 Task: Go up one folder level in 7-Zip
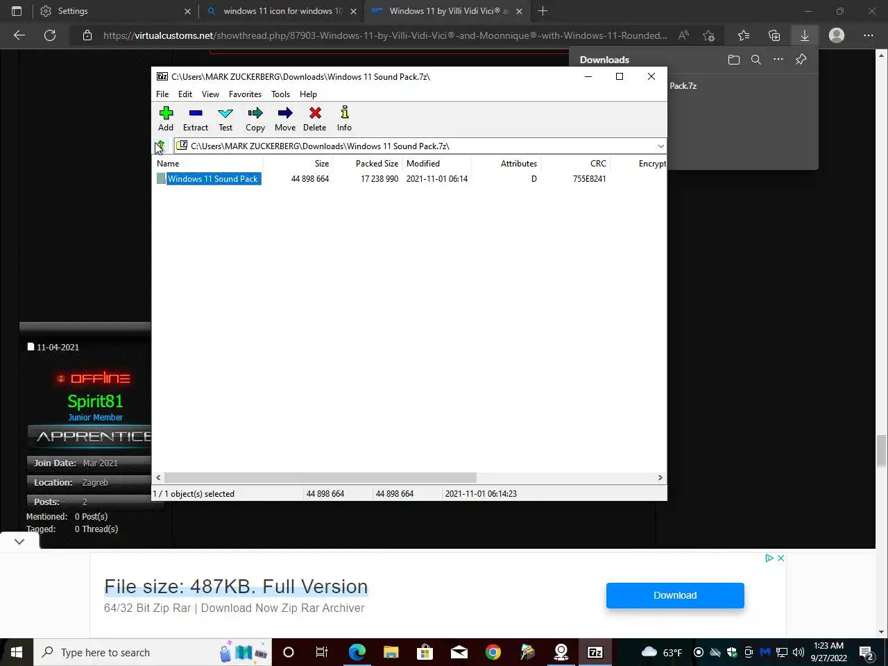pyautogui.click(x=160, y=146)
